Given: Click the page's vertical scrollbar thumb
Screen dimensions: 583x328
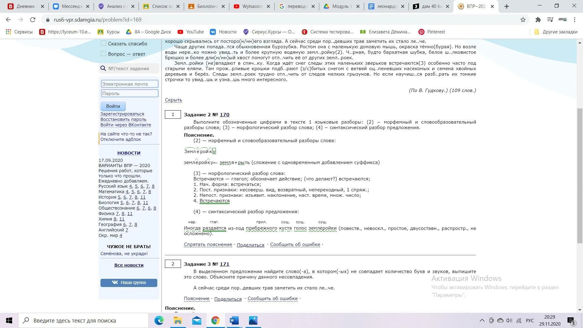Looking at the screenshot, I should [580, 175].
